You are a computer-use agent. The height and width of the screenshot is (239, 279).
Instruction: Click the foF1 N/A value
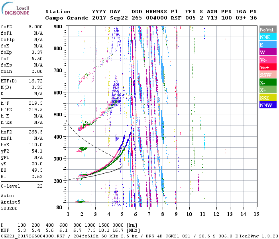[38, 33]
